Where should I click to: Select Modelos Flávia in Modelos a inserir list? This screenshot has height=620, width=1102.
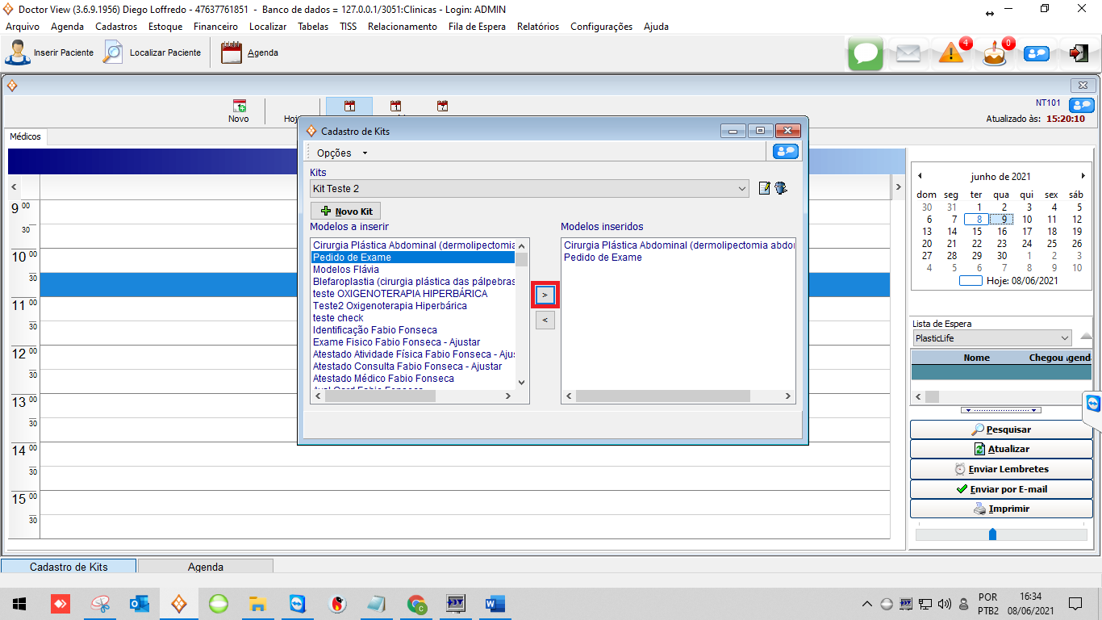click(345, 270)
